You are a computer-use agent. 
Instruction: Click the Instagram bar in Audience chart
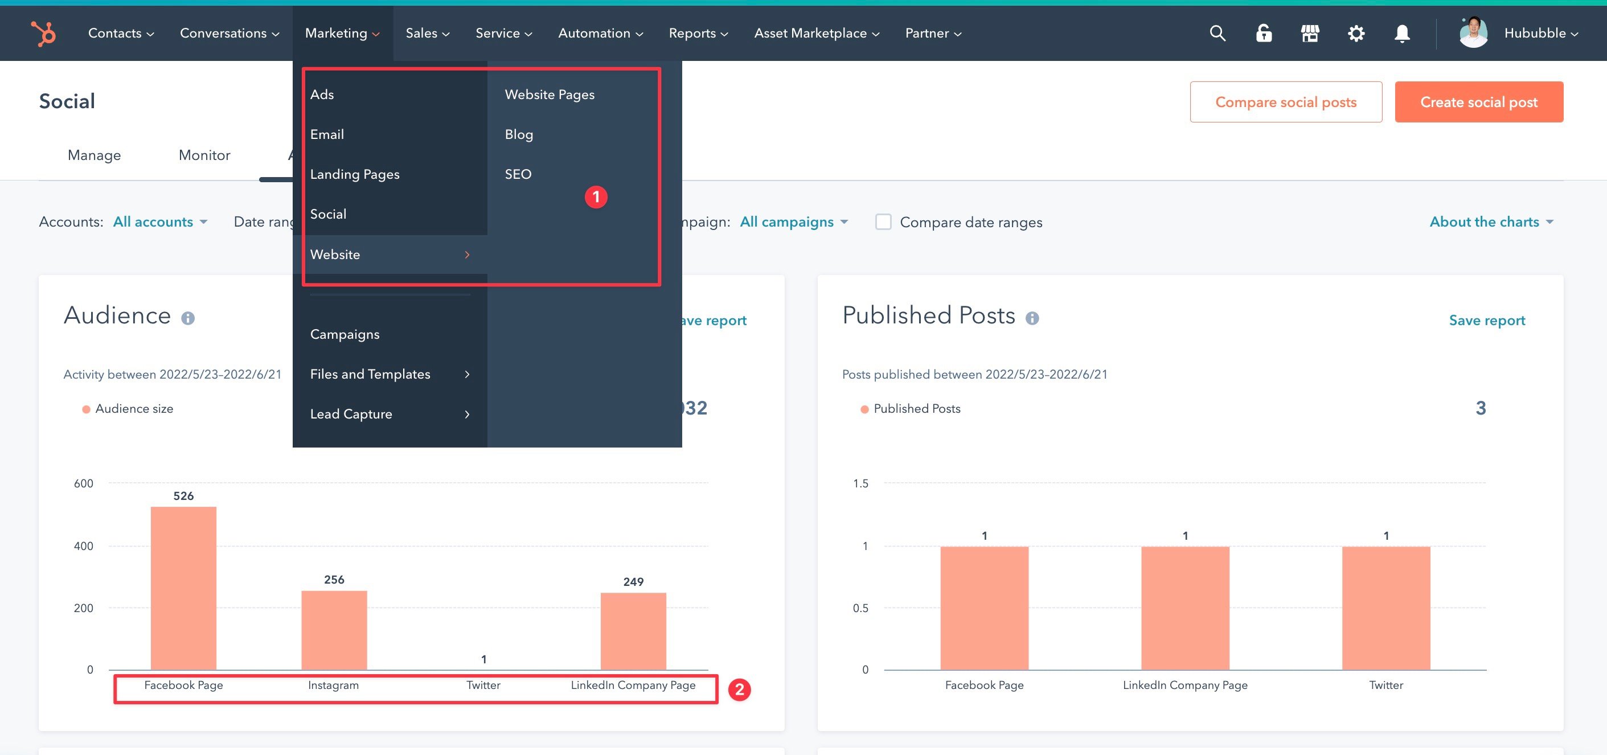coord(334,630)
